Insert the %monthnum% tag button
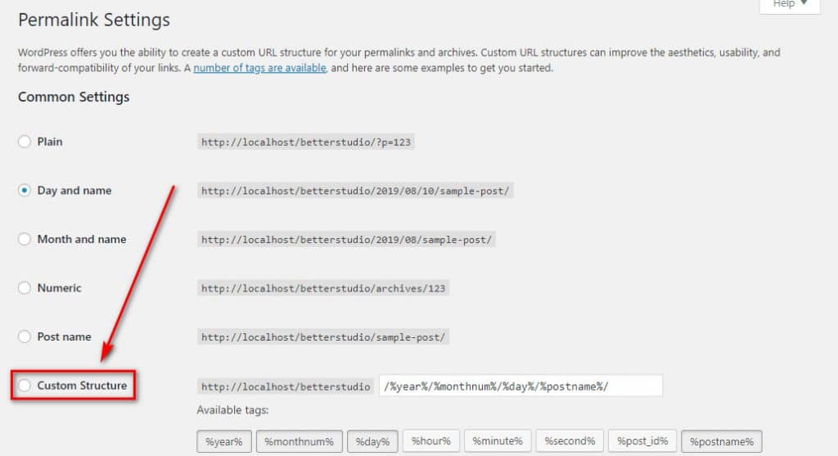The height and width of the screenshot is (456, 838). coord(299,441)
